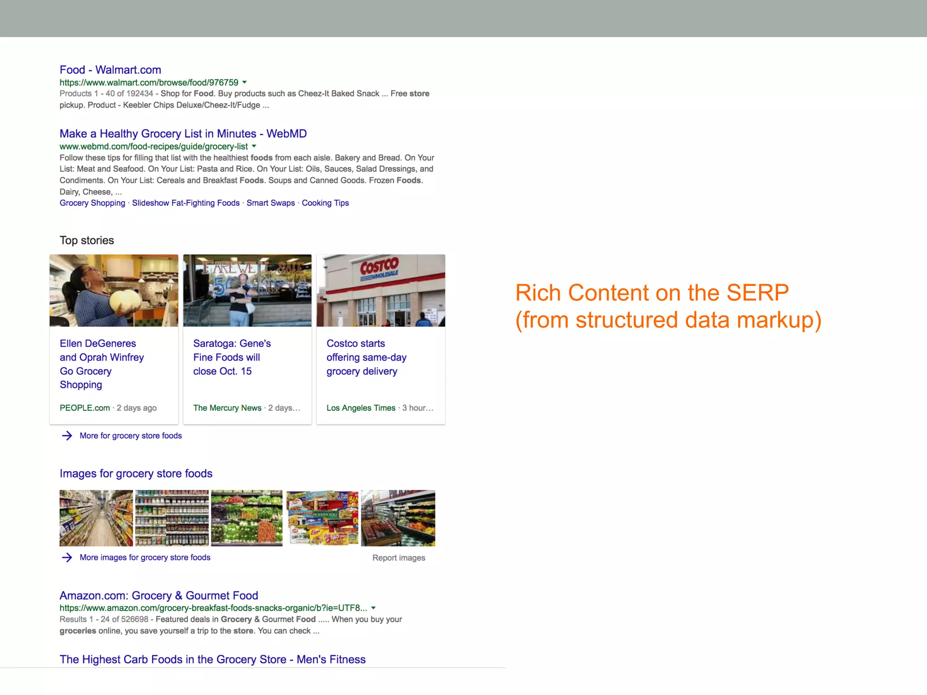Open Make a Healthy Grocery List WebMD result
The image size is (927, 695).
coord(183,133)
